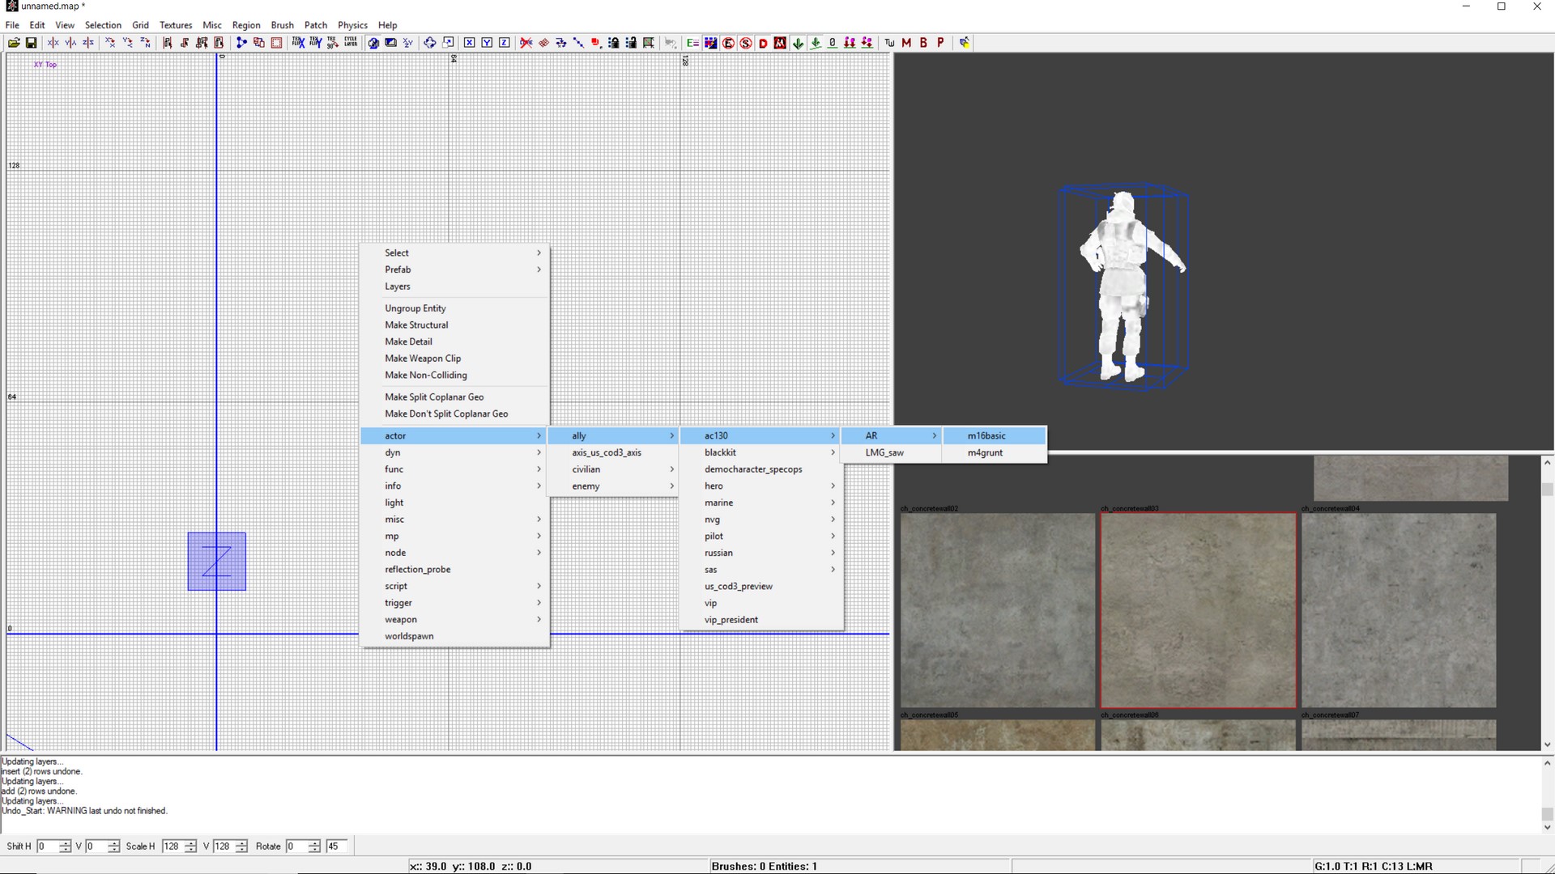
Task: Click the Tw toolbar icon
Action: click(x=889, y=43)
